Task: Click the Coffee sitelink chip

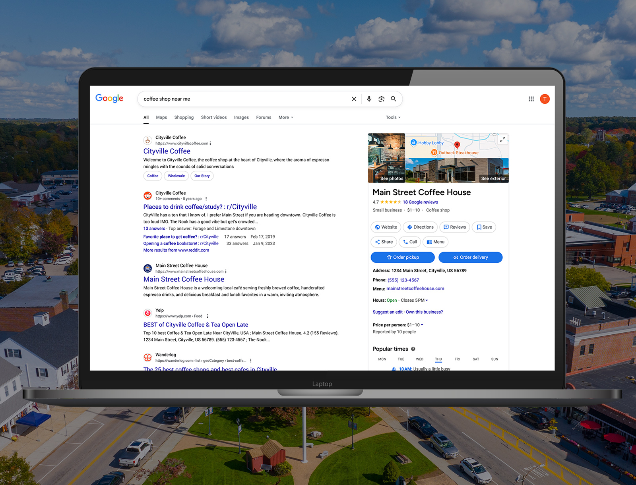Action: coord(153,176)
